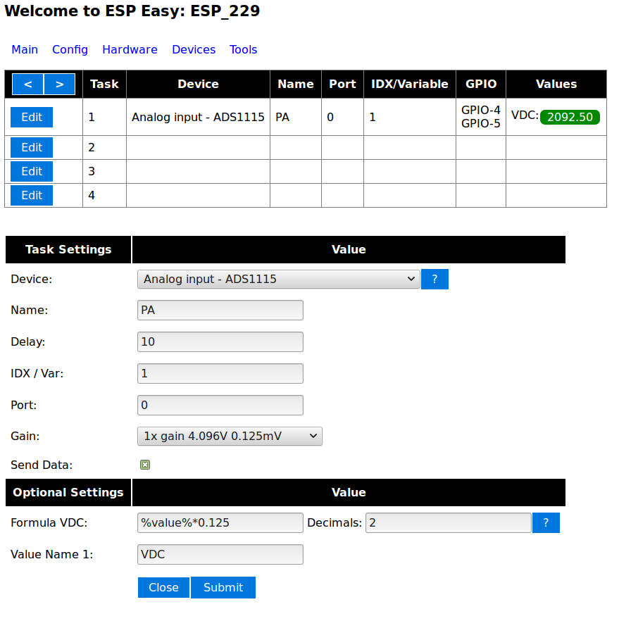
Task: Click the next page '>' button
Action: 60,84
